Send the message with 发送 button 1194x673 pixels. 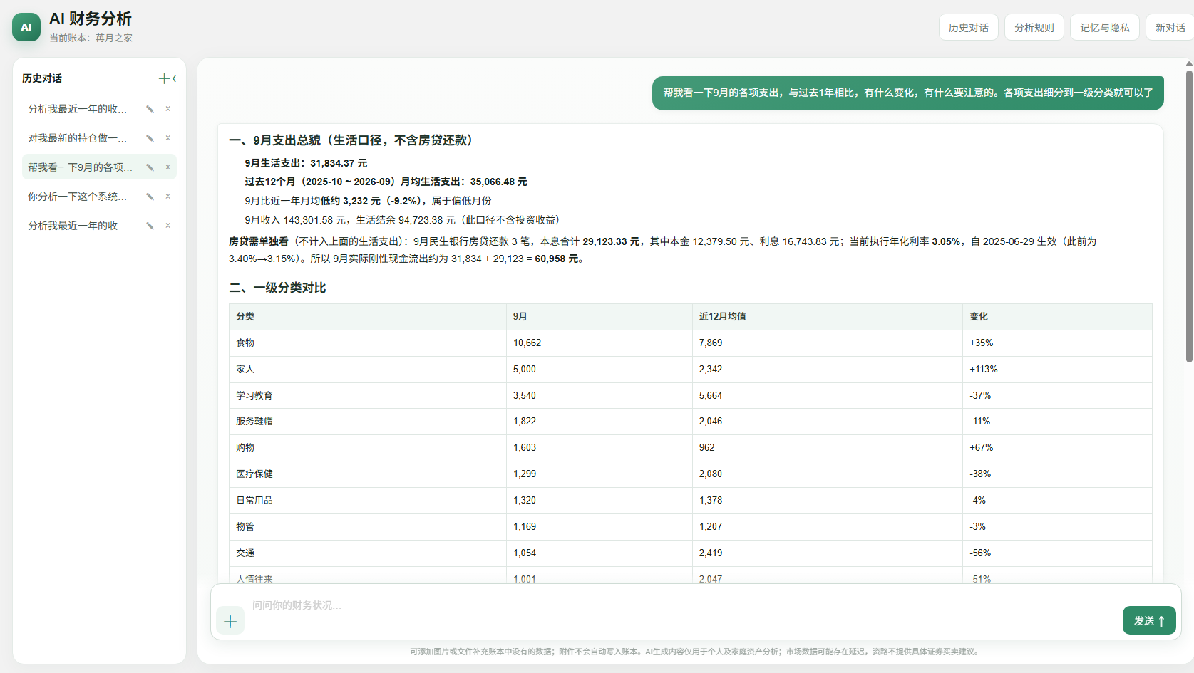point(1148,620)
